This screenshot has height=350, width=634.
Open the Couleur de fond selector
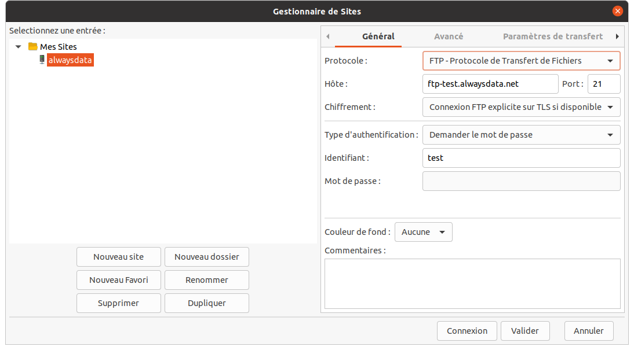pyautogui.click(x=423, y=232)
